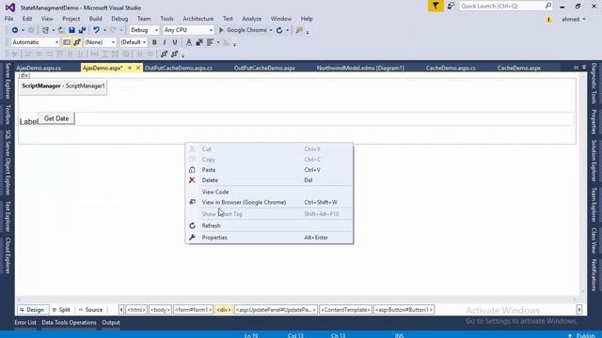
Task: Expand the Google Chrome browser dropdown arrow
Action: 271,30
